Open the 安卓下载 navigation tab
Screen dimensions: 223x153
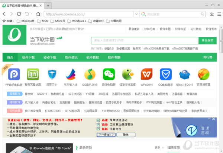point(50,57)
